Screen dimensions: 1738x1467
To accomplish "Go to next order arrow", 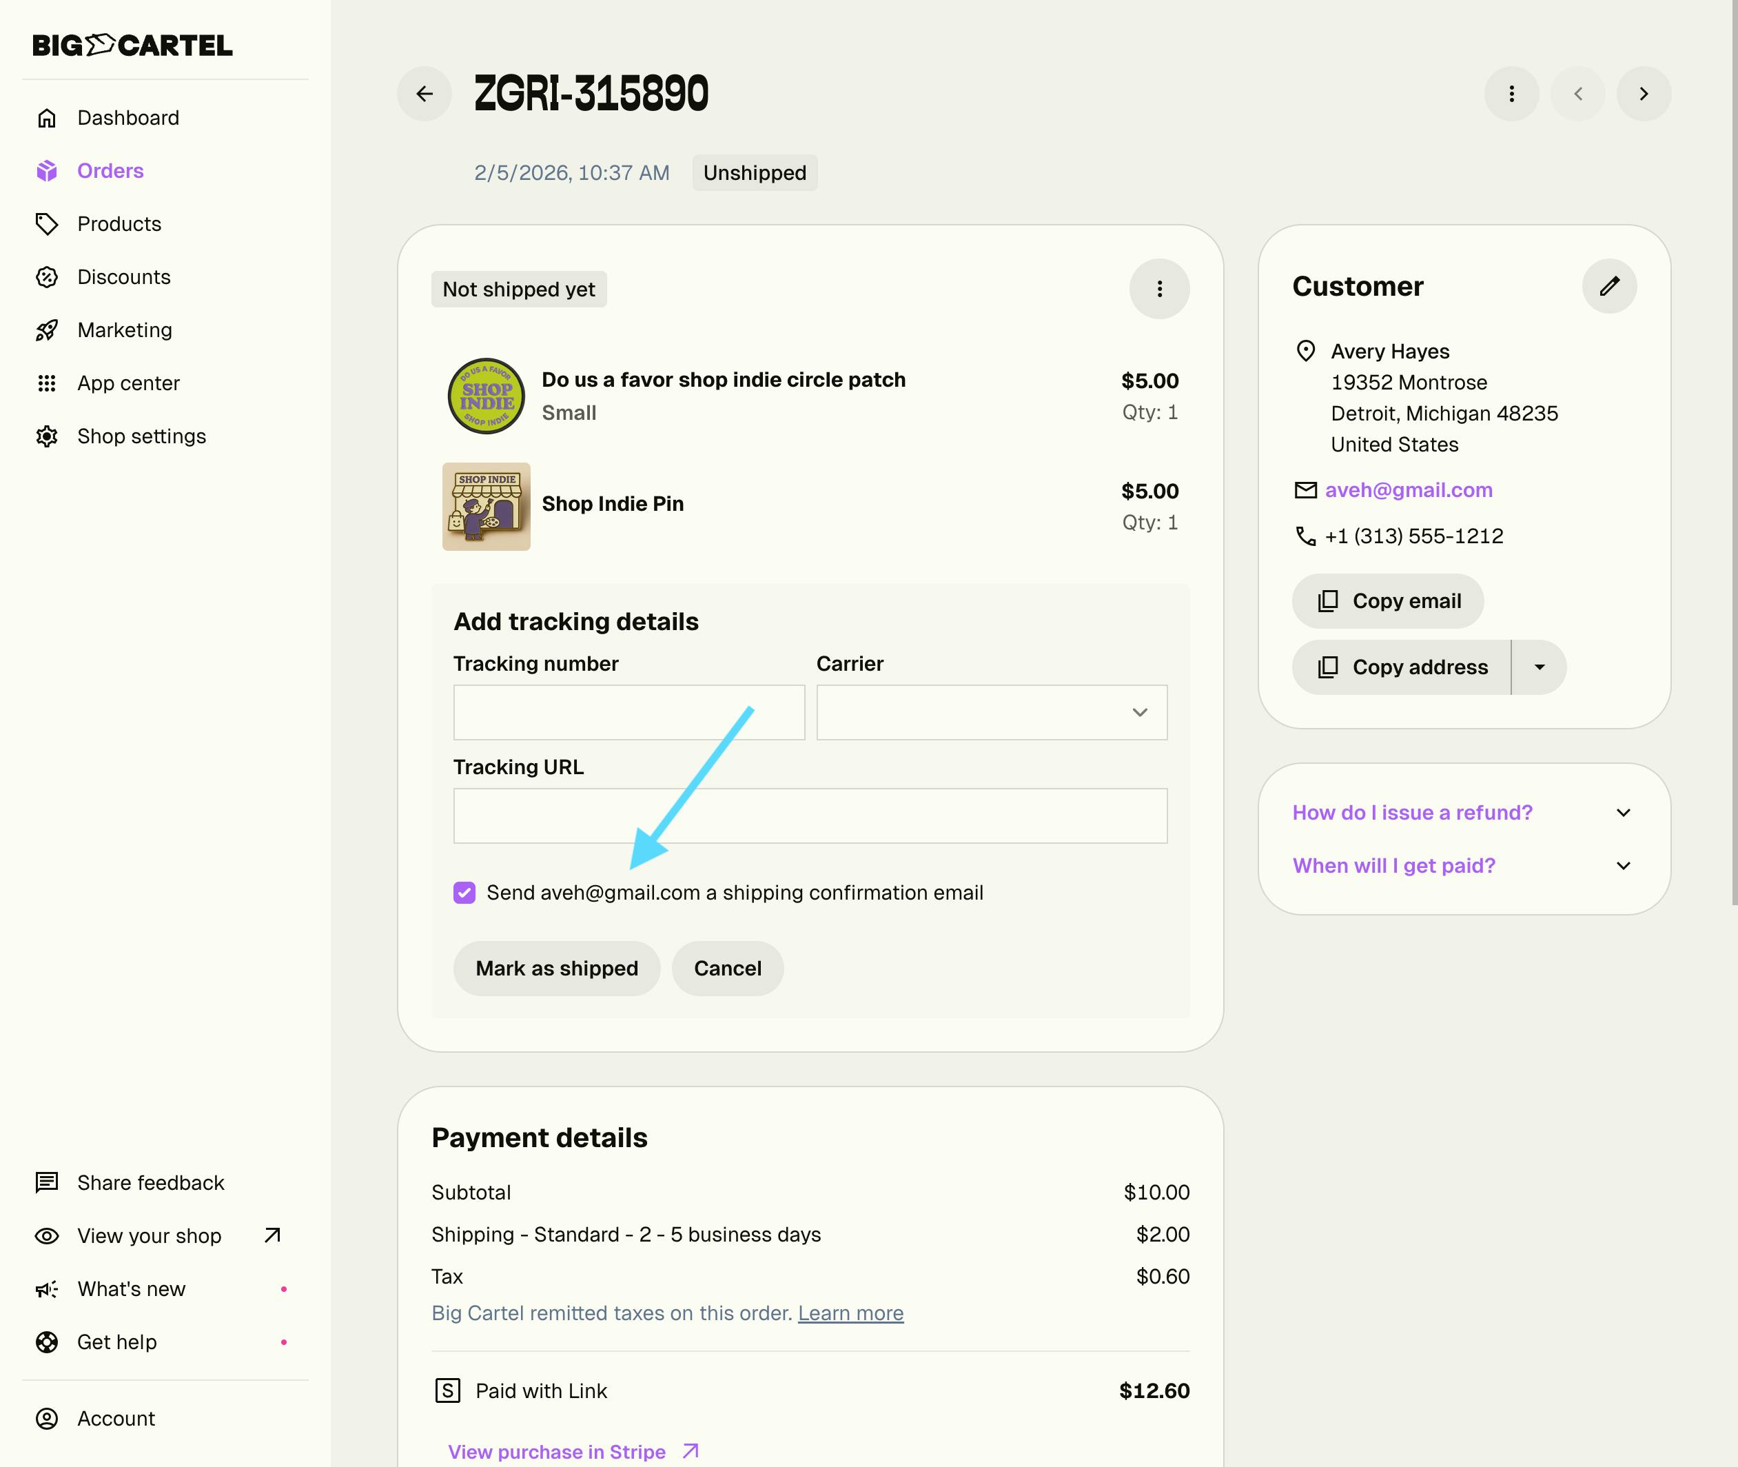I will pyautogui.click(x=1644, y=94).
